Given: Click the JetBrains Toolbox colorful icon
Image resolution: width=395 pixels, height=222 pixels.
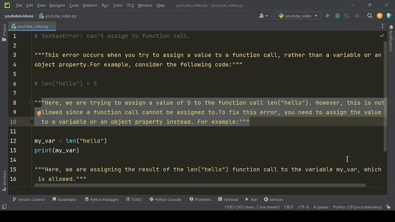Looking at the screenshot, I should (389, 16).
